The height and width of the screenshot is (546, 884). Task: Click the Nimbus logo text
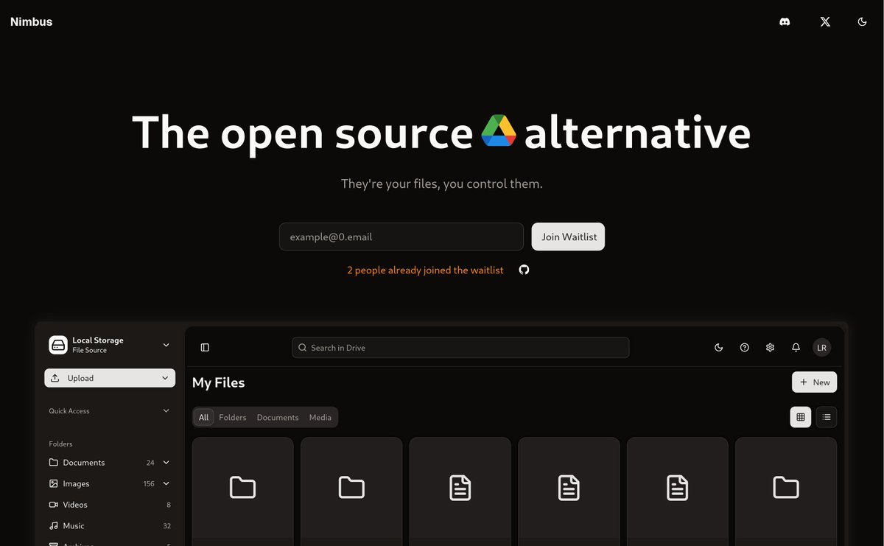click(32, 22)
